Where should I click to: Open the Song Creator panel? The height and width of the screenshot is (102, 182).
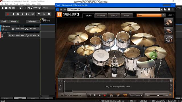[x=136, y=95]
